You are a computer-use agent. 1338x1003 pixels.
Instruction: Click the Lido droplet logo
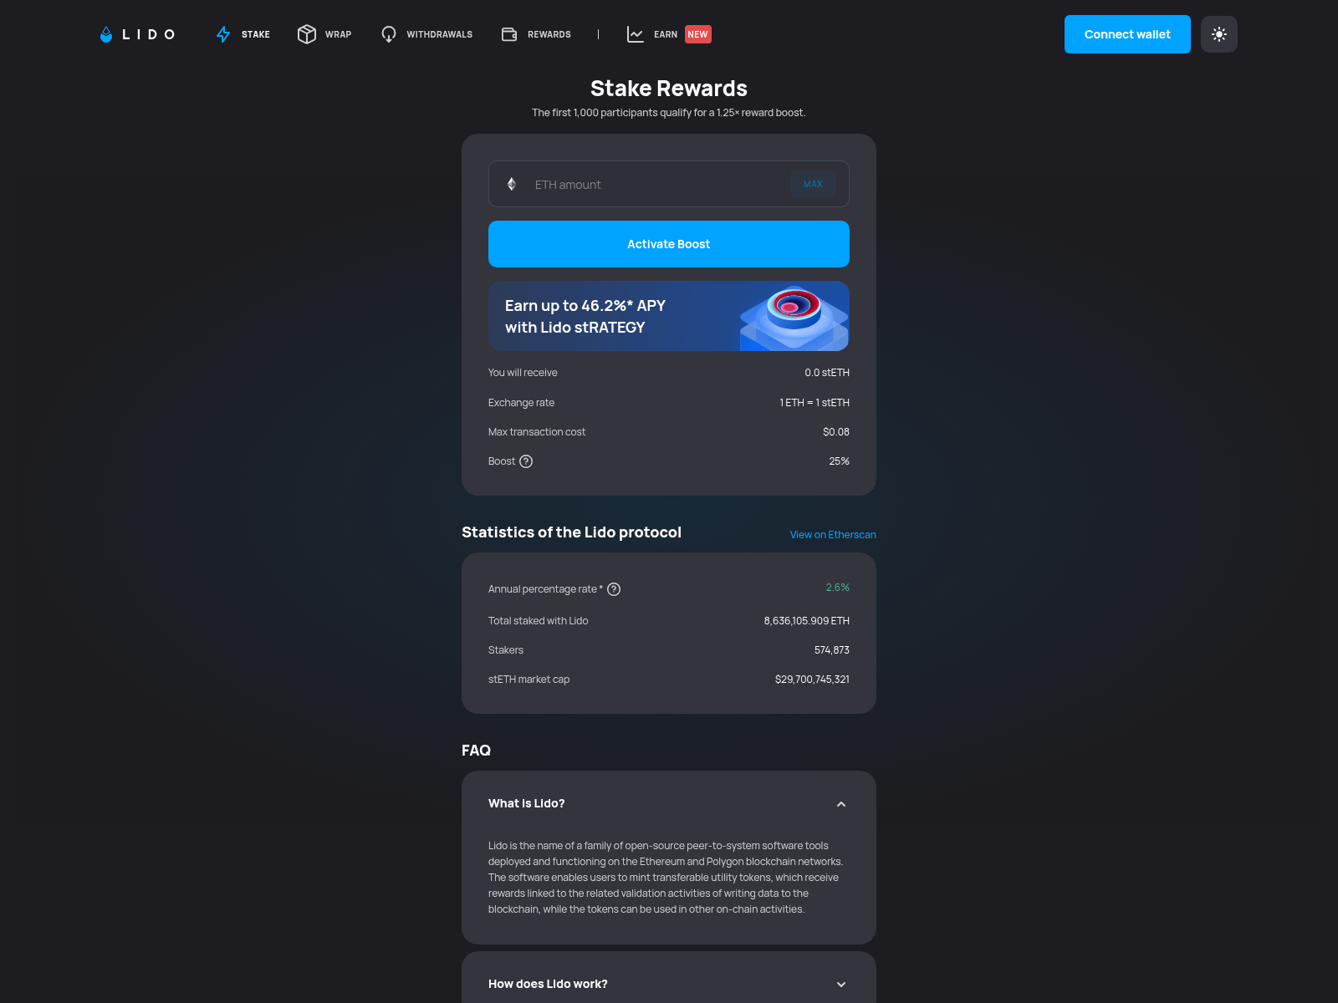pos(106,34)
